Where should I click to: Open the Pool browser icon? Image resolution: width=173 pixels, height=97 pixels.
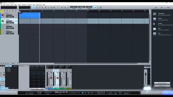point(155,34)
